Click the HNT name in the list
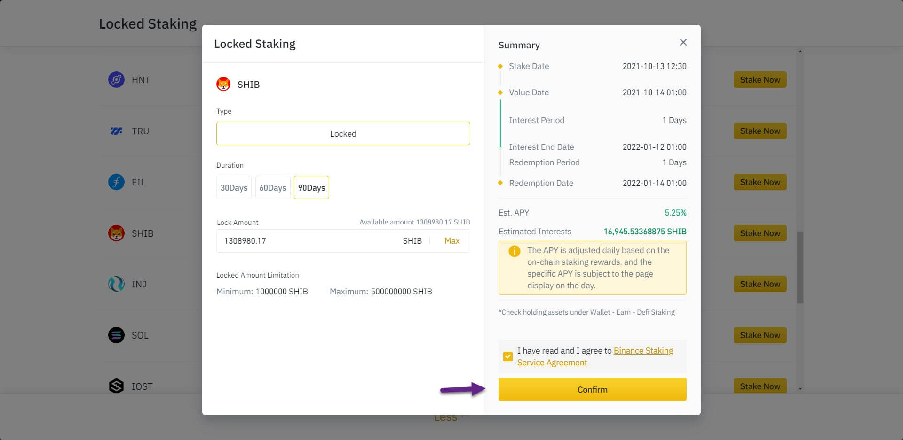 [141, 80]
